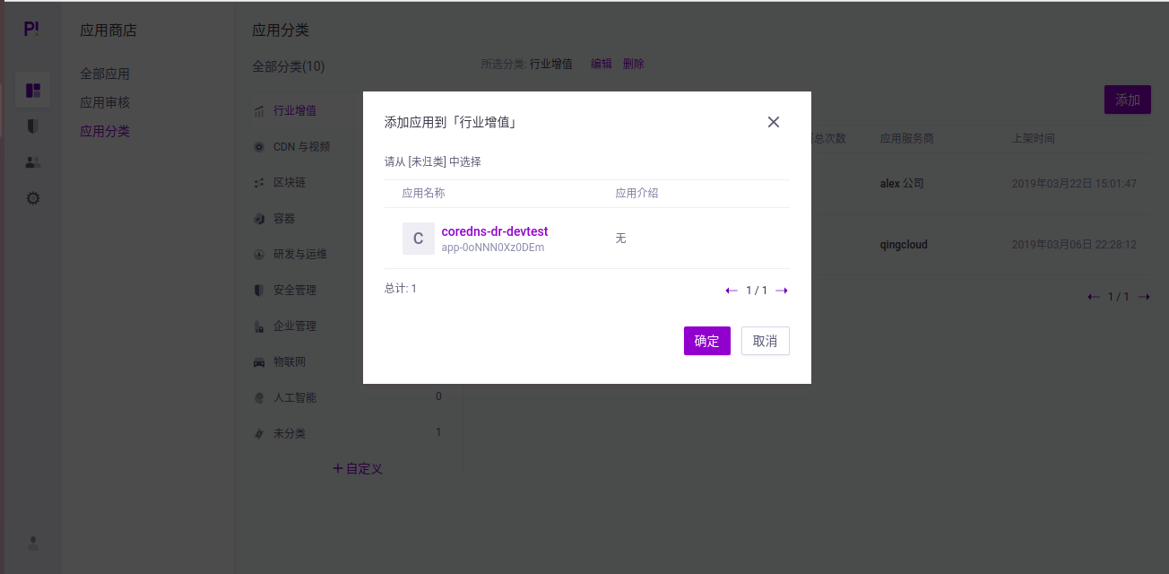This screenshot has width=1169, height=574.
Task: Open the app store icon in sidebar
Action: (x=32, y=90)
